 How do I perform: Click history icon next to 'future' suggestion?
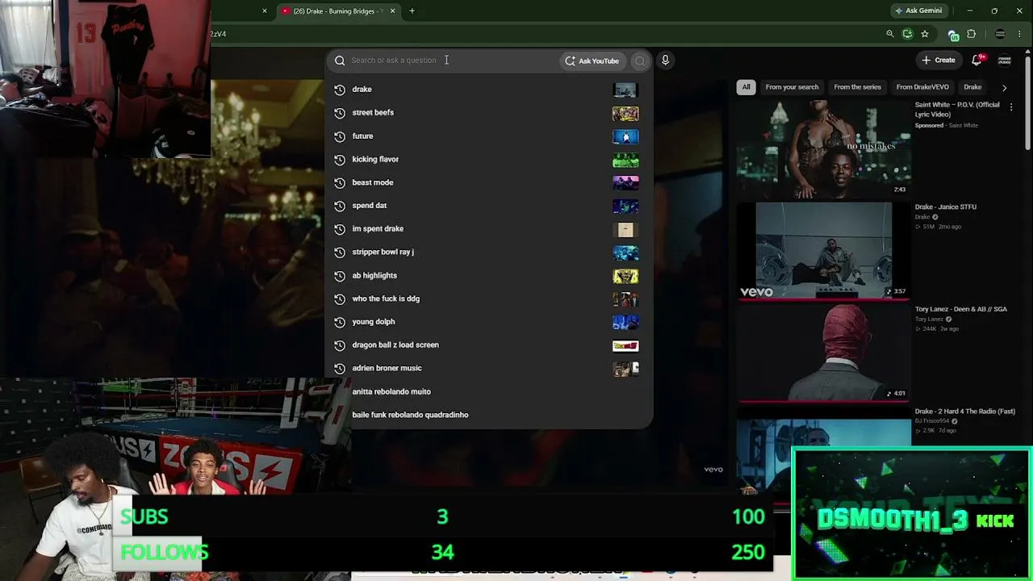coord(340,136)
